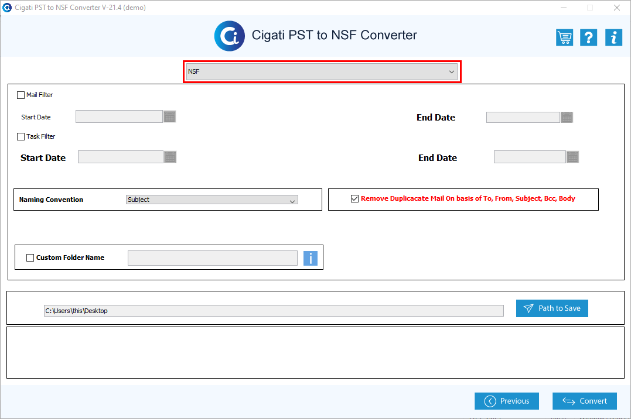Enable the Task Filter checkbox
Viewport: 631px width, 419px height.
21,137
